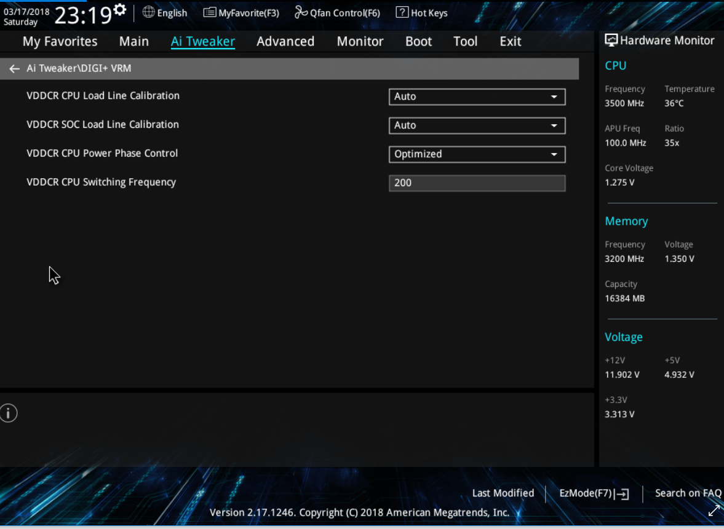The image size is (724, 529).
Task: Click the 23:19 clock display
Action: 83,15
